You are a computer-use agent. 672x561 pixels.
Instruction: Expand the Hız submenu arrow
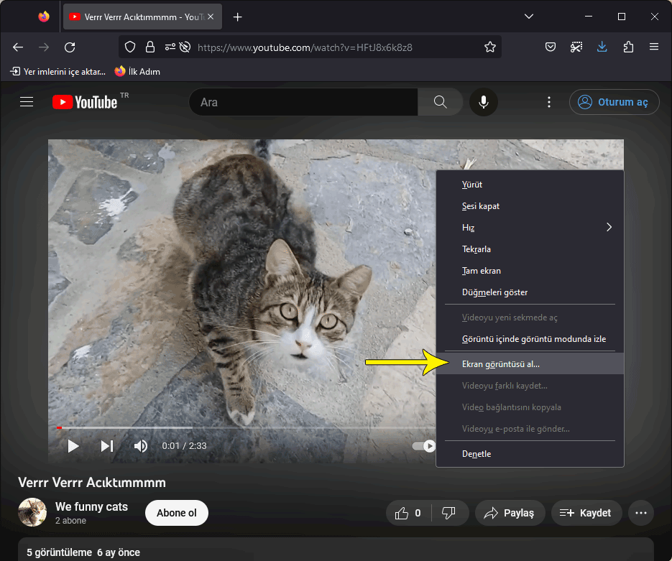pyautogui.click(x=609, y=227)
